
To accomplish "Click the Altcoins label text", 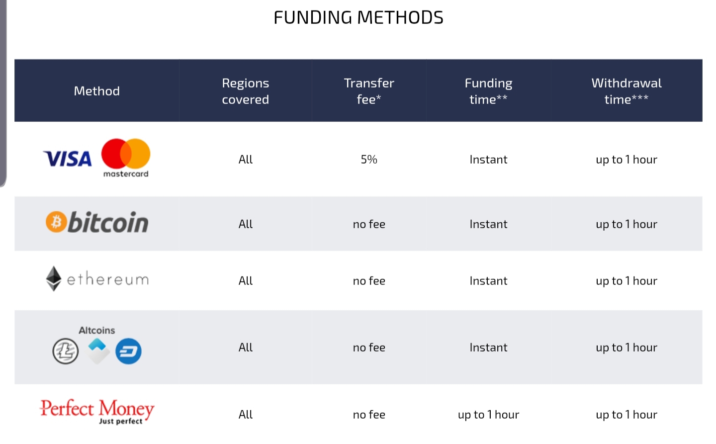I will 97,330.
